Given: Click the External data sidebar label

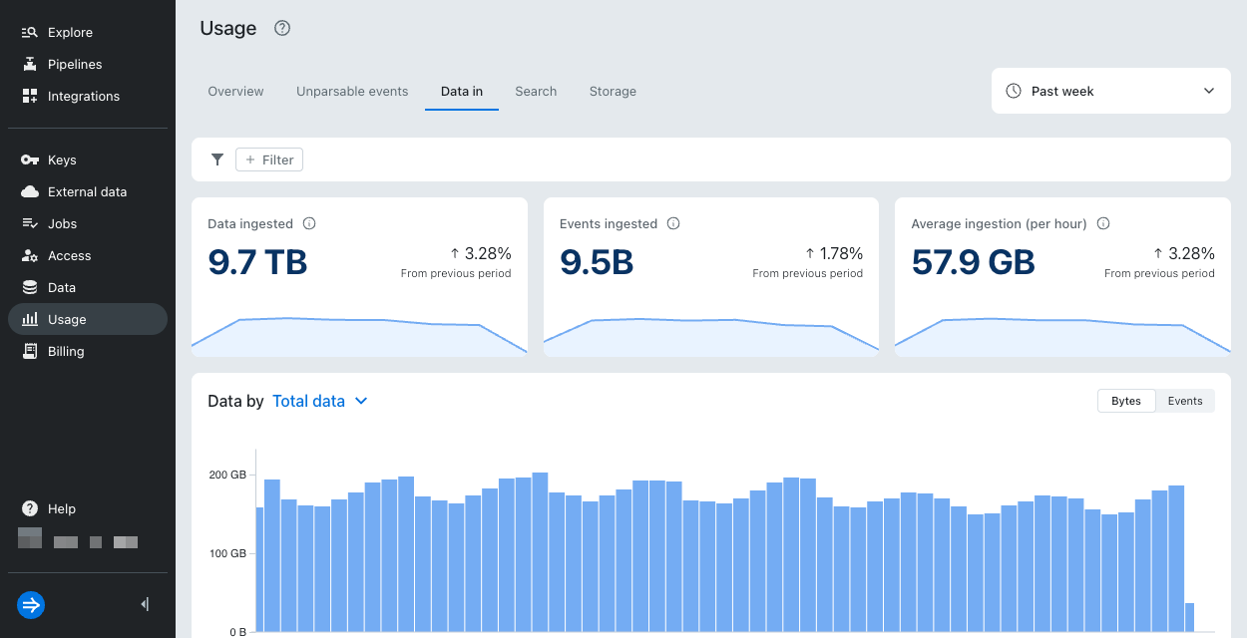Looking at the screenshot, I should click(x=88, y=191).
